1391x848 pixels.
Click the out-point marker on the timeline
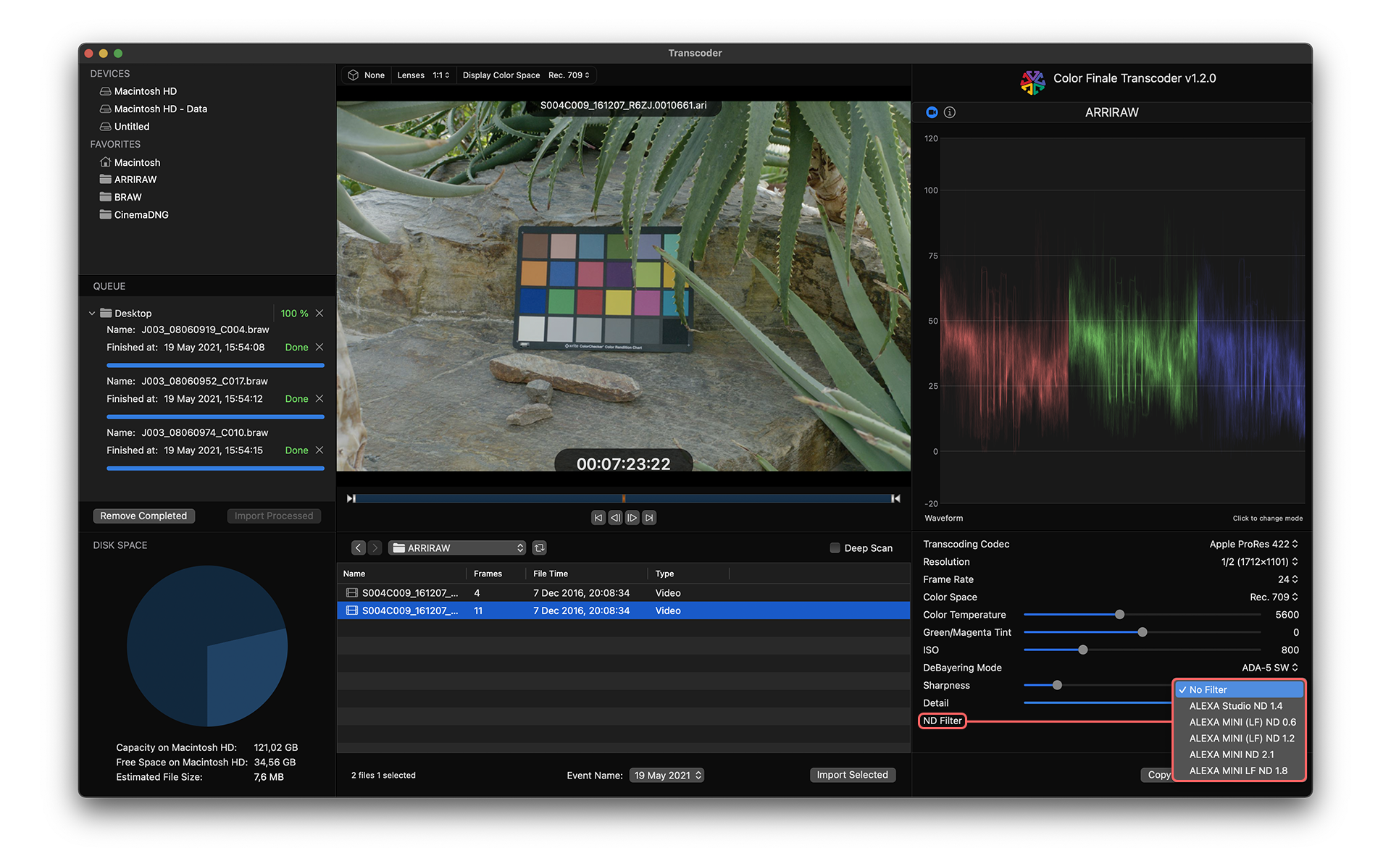point(895,498)
